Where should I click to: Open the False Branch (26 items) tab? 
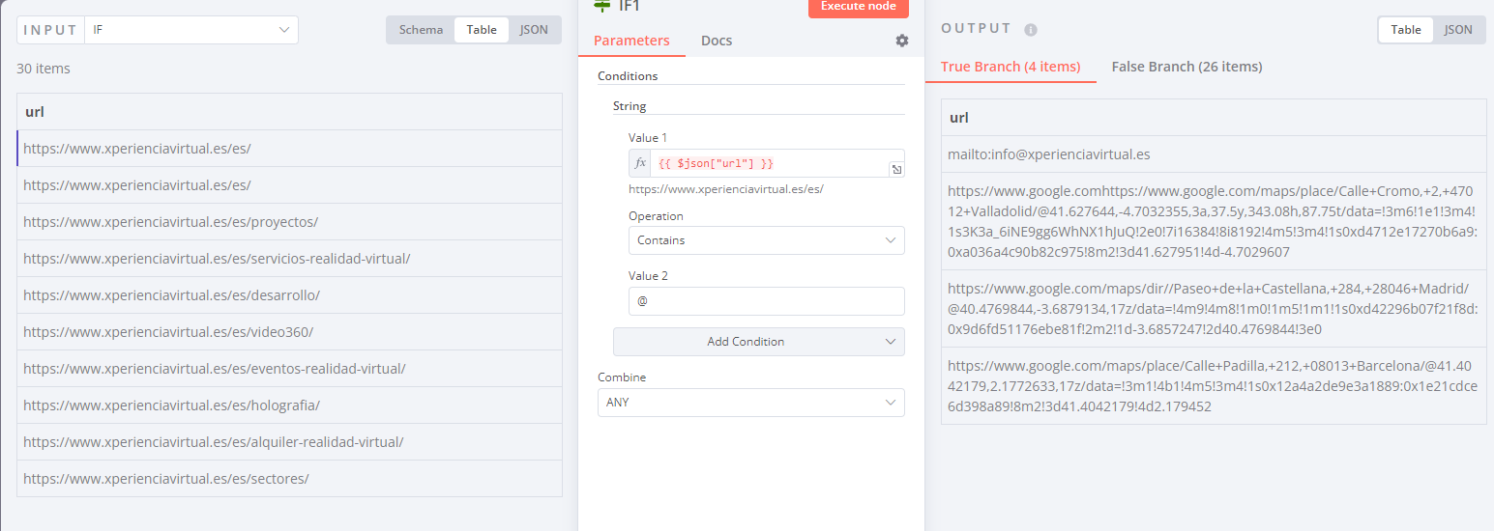(1186, 67)
